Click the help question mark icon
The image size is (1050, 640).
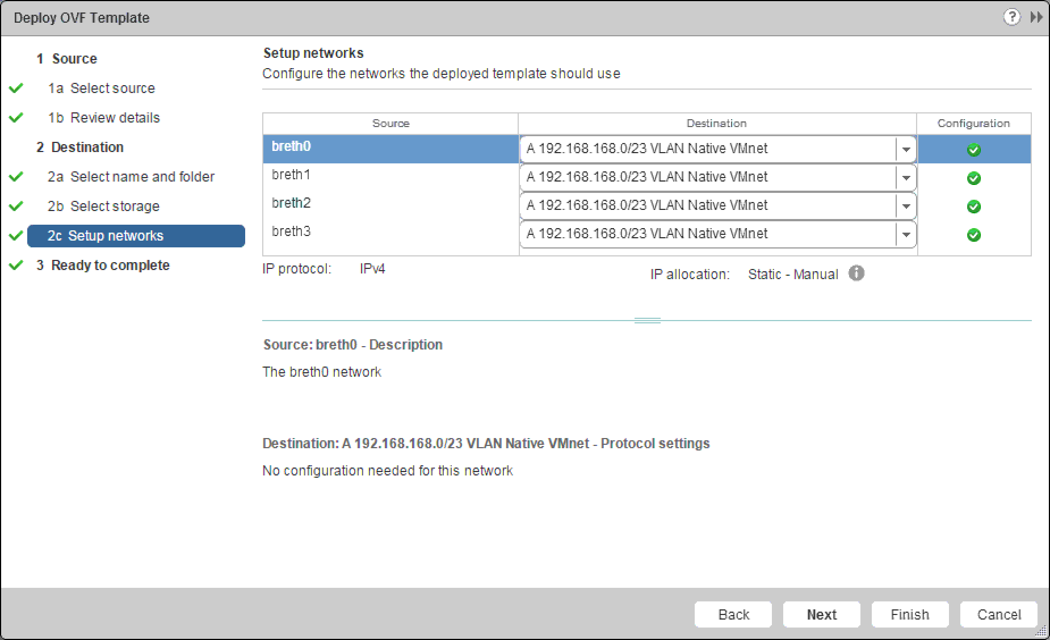[x=1011, y=18]
